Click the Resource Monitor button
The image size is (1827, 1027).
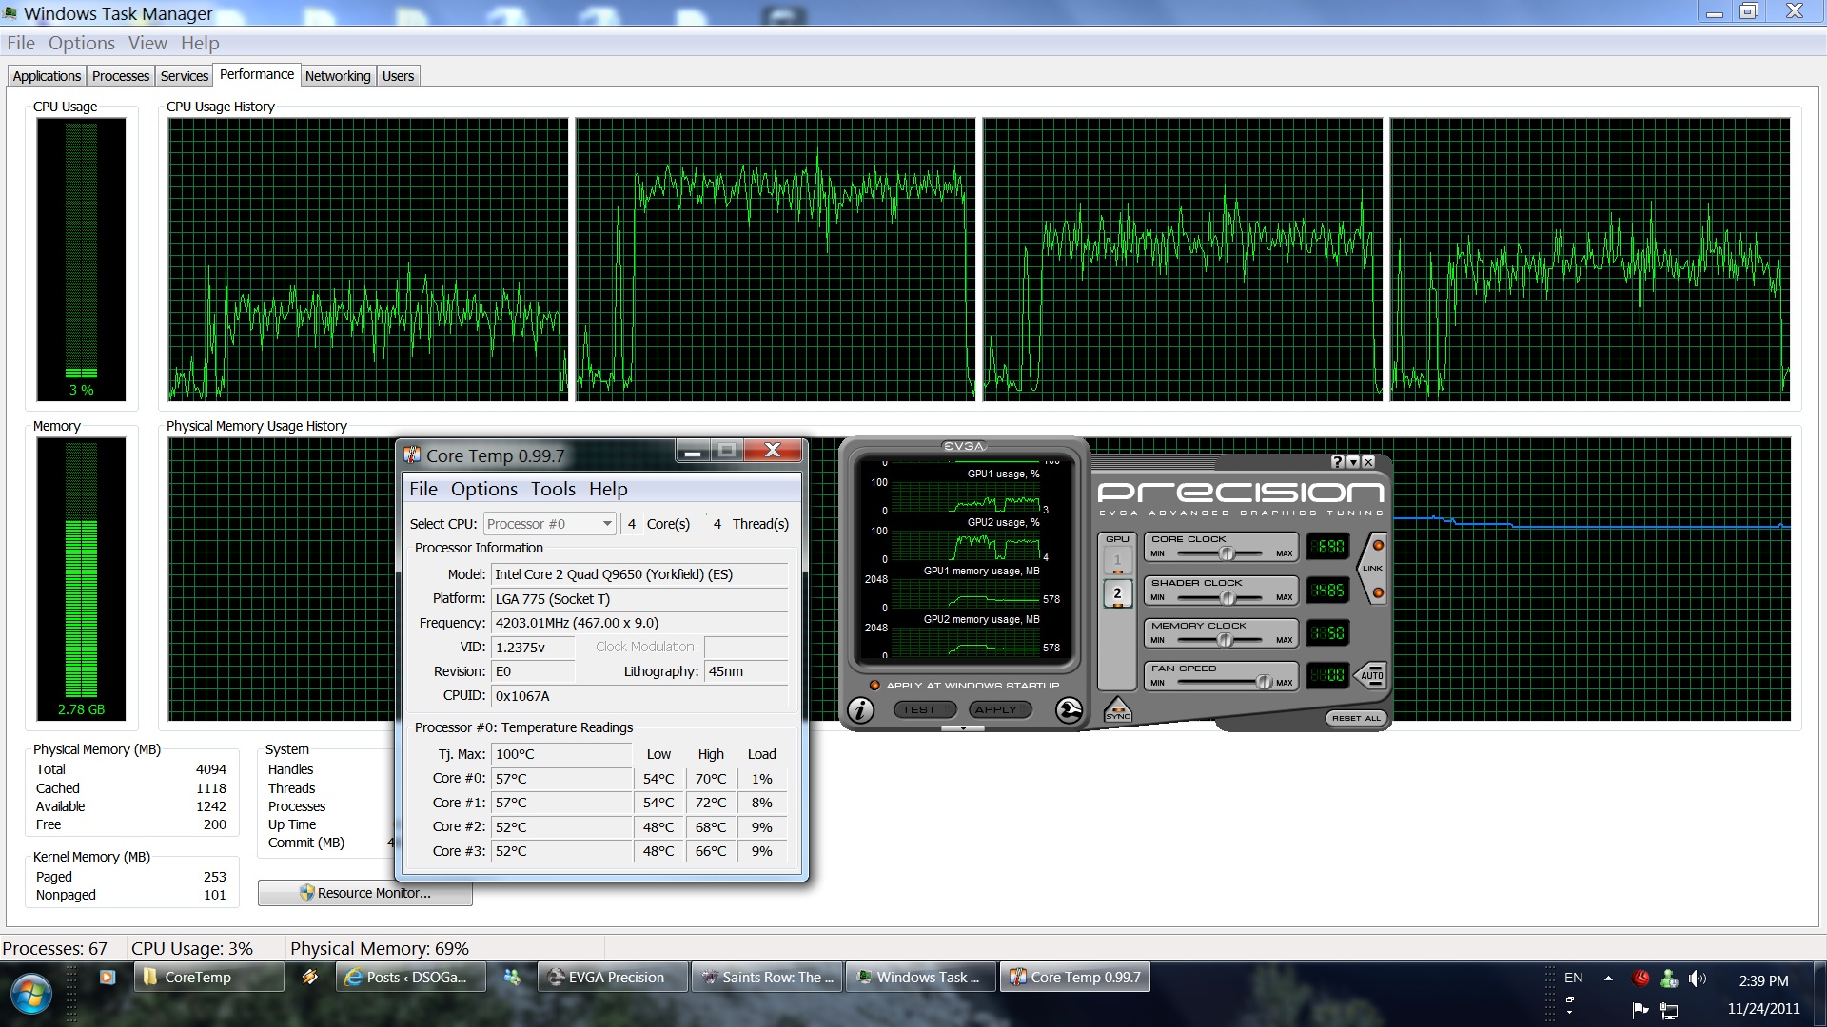(x=365, y=893)
